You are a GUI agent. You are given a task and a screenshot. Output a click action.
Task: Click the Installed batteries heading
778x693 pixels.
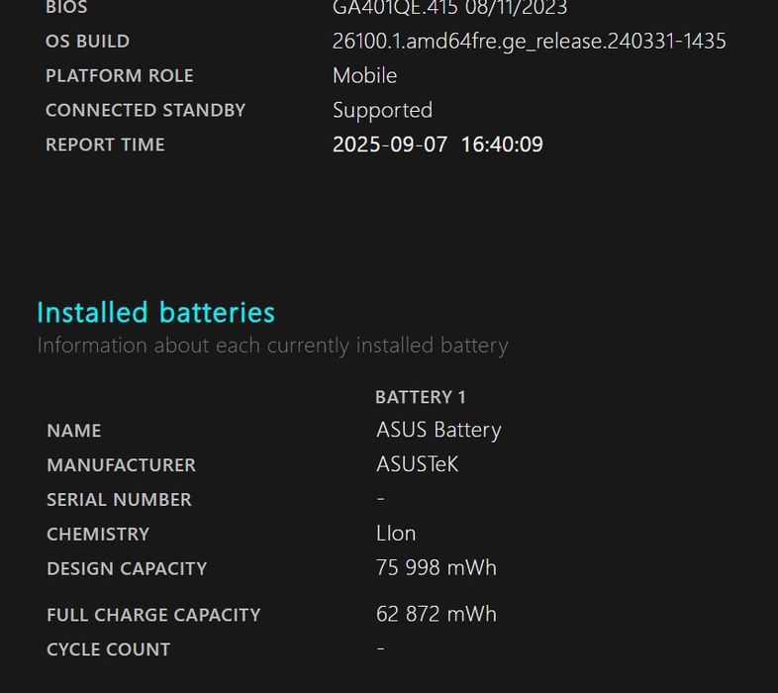pyautogui.click(x=155, y=313)
